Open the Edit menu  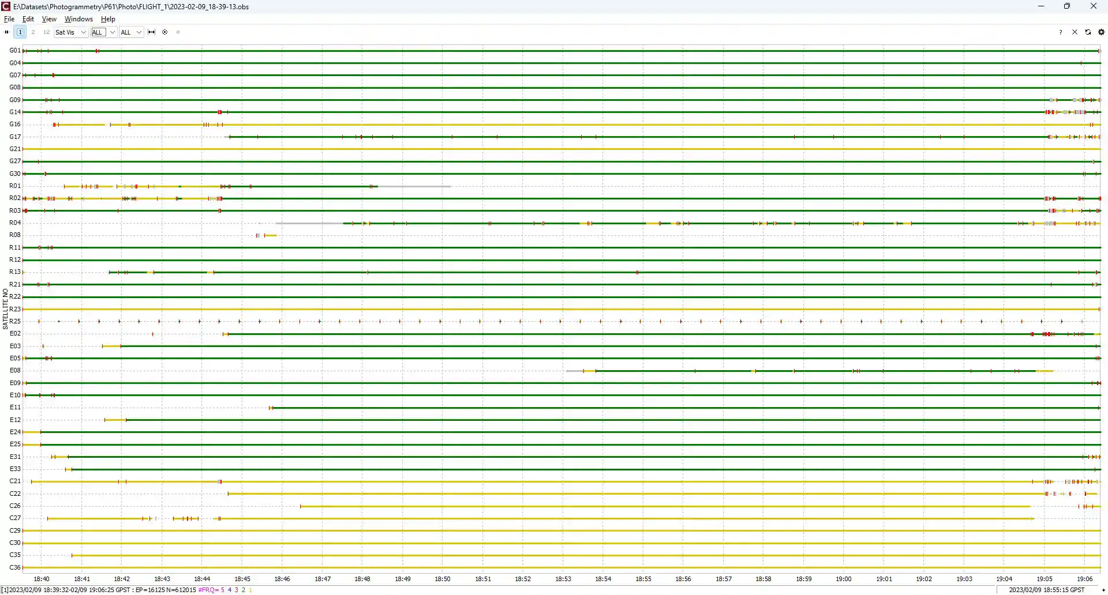pos(28,19)
